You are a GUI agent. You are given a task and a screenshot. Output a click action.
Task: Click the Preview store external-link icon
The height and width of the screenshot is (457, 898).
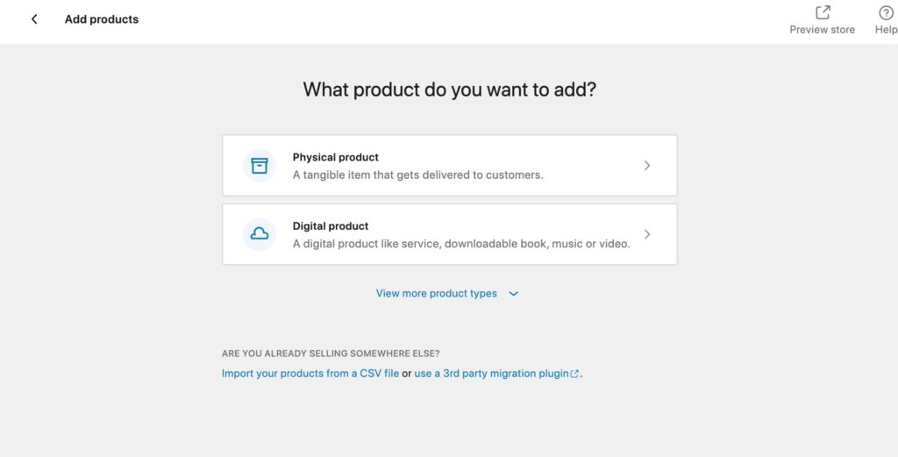(823, 12)
